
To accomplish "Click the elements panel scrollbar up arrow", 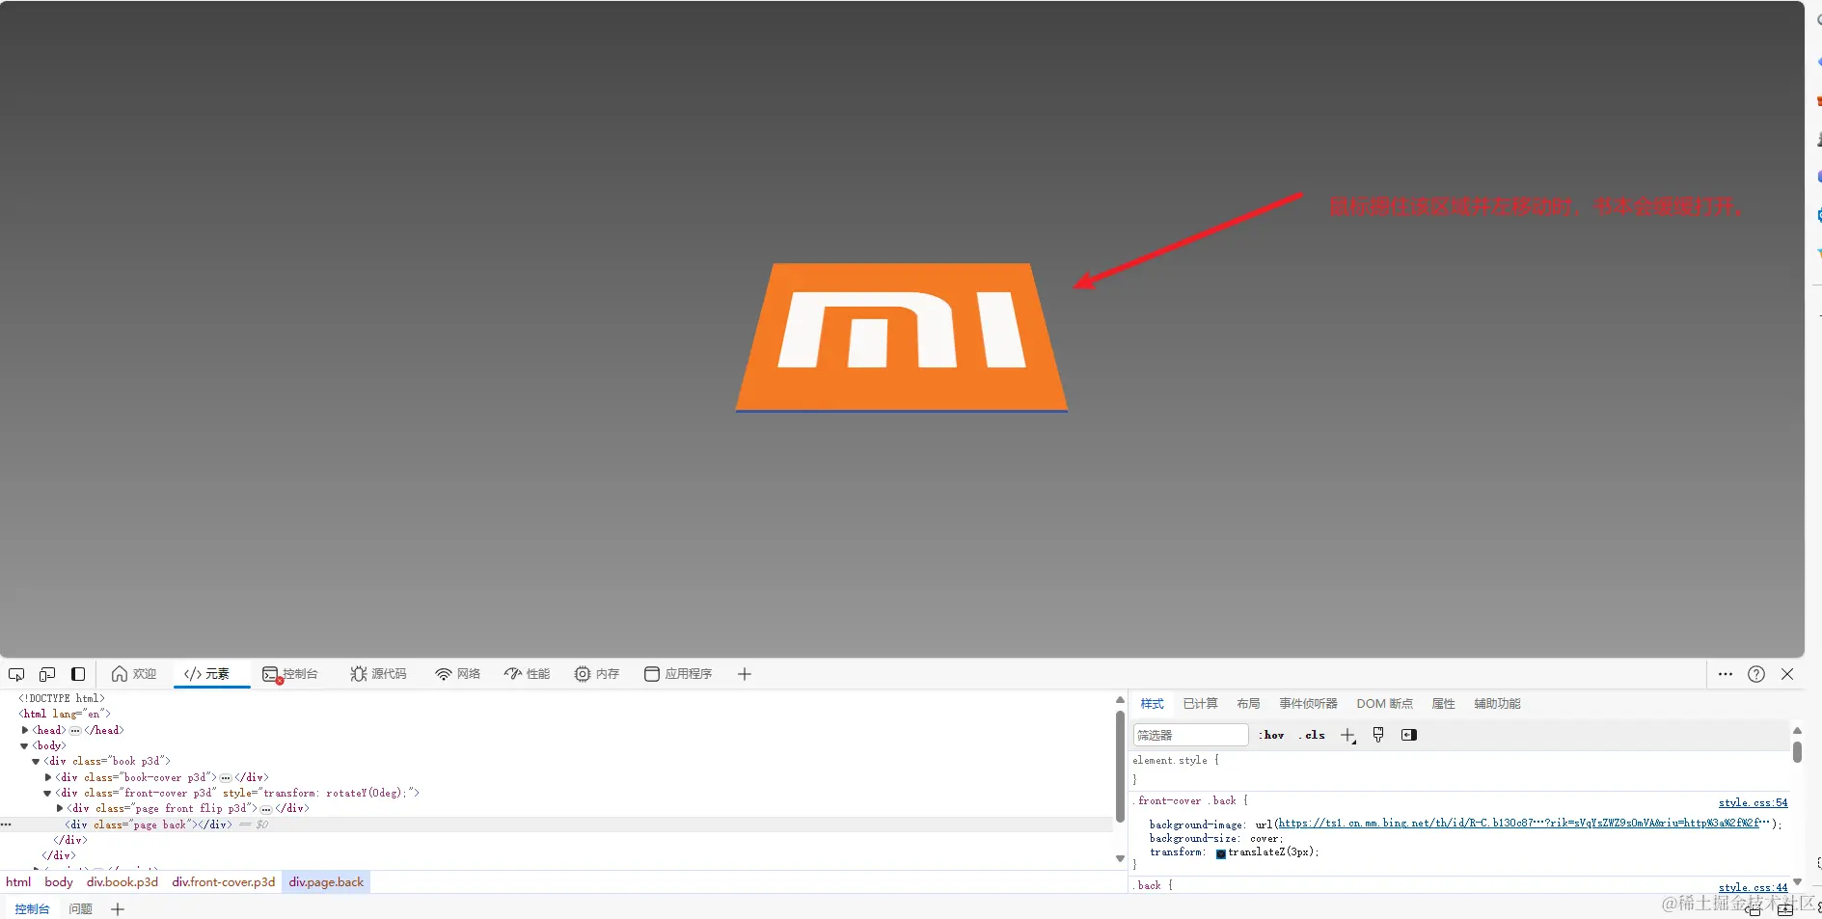I will [x=1120, y=700].
